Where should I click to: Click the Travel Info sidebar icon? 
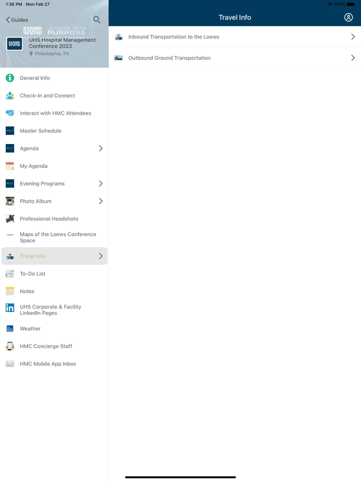point(10,256)
